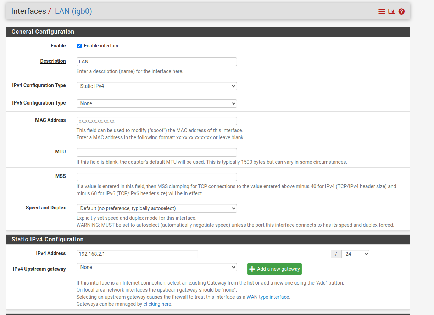Screen dimensions: 434x315
Task: Change the subnet mask dropdown from 24
Action: coord(356,254)
